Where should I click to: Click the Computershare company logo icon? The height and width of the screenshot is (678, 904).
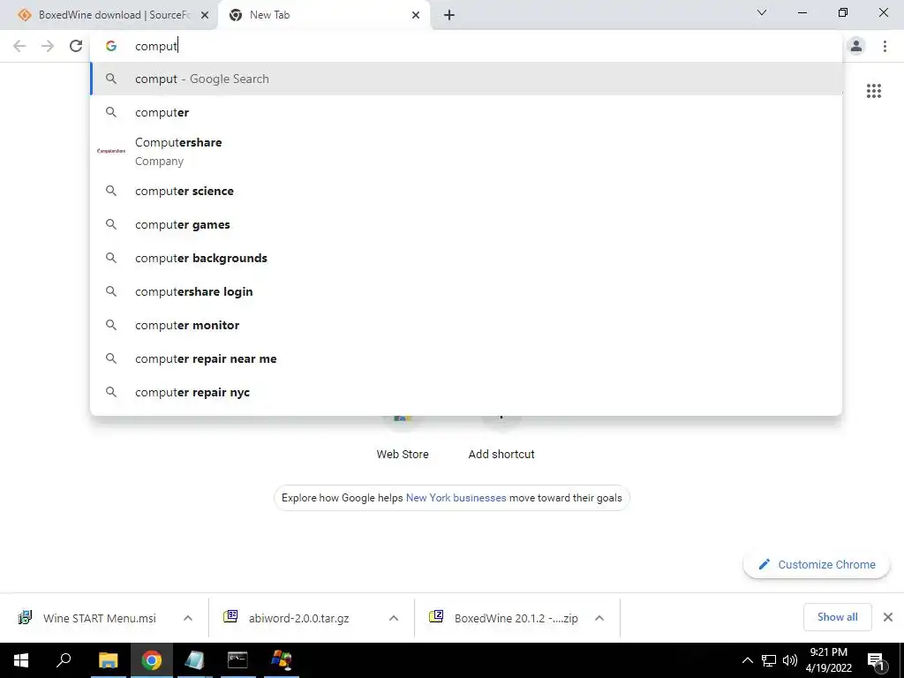111,151
